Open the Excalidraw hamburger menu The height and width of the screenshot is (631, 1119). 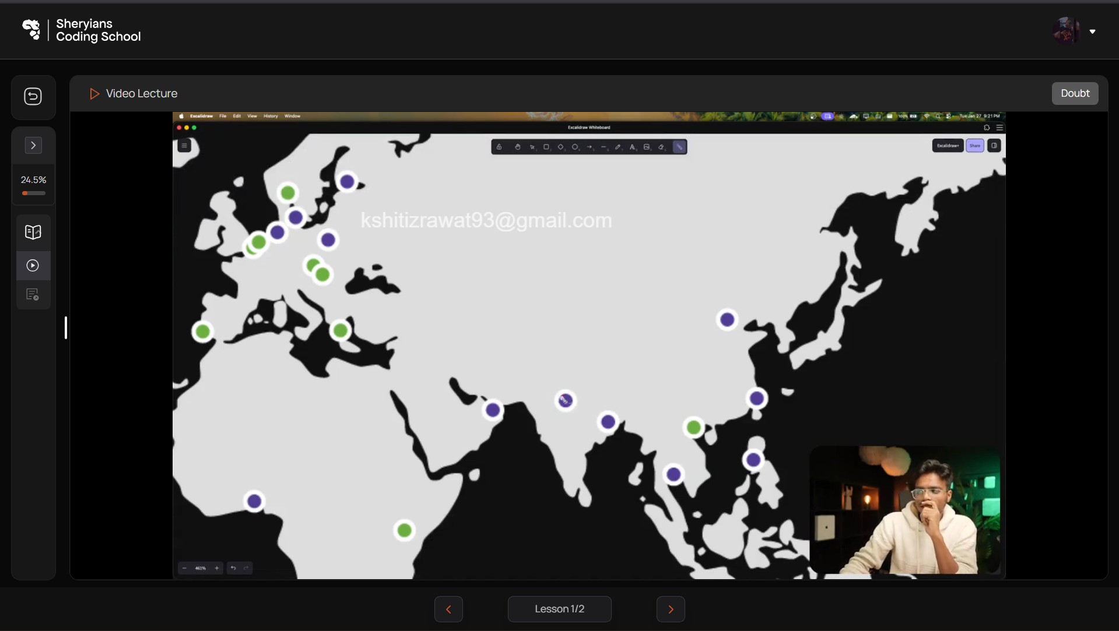184,146
